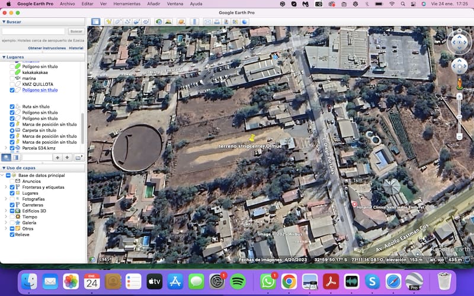This screenshot has height=296, width=474.
Task: Check the KMZ QUILLOTA checkbox
Action: coord(12,84)
